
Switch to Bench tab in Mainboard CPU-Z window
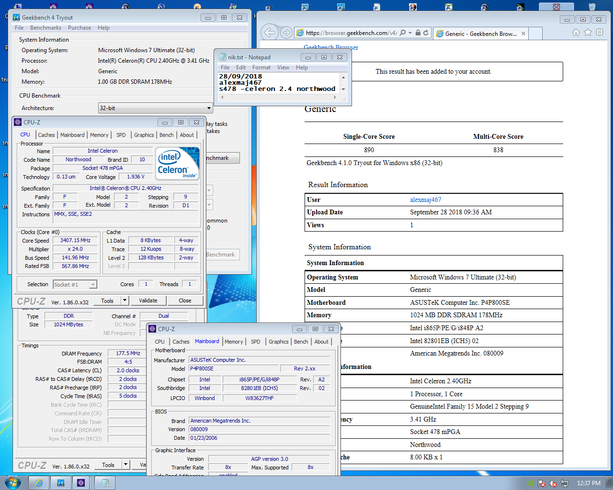click(x=301, y=342)
